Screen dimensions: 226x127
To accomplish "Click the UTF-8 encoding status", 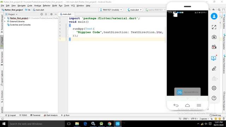I will (x=194, y=119).
